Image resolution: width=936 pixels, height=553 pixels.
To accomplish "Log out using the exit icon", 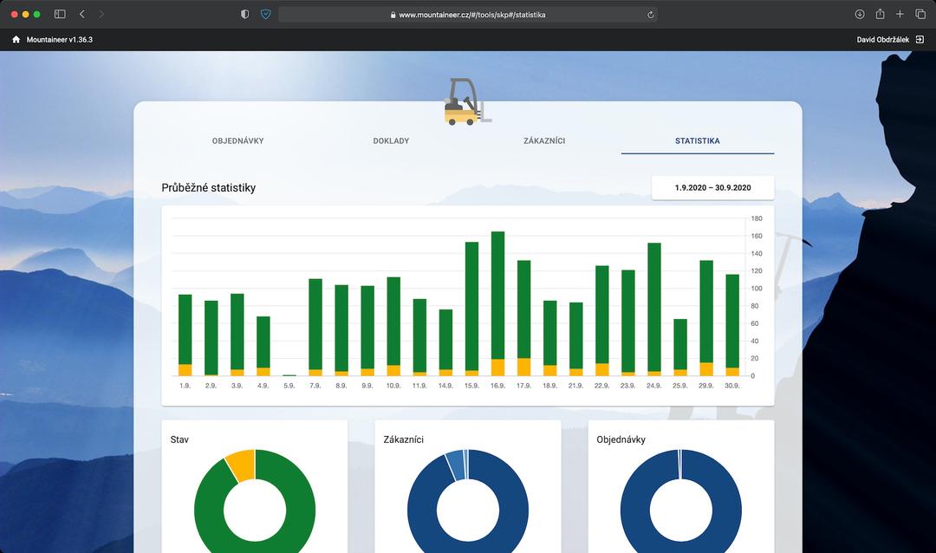I will point(920,39).
